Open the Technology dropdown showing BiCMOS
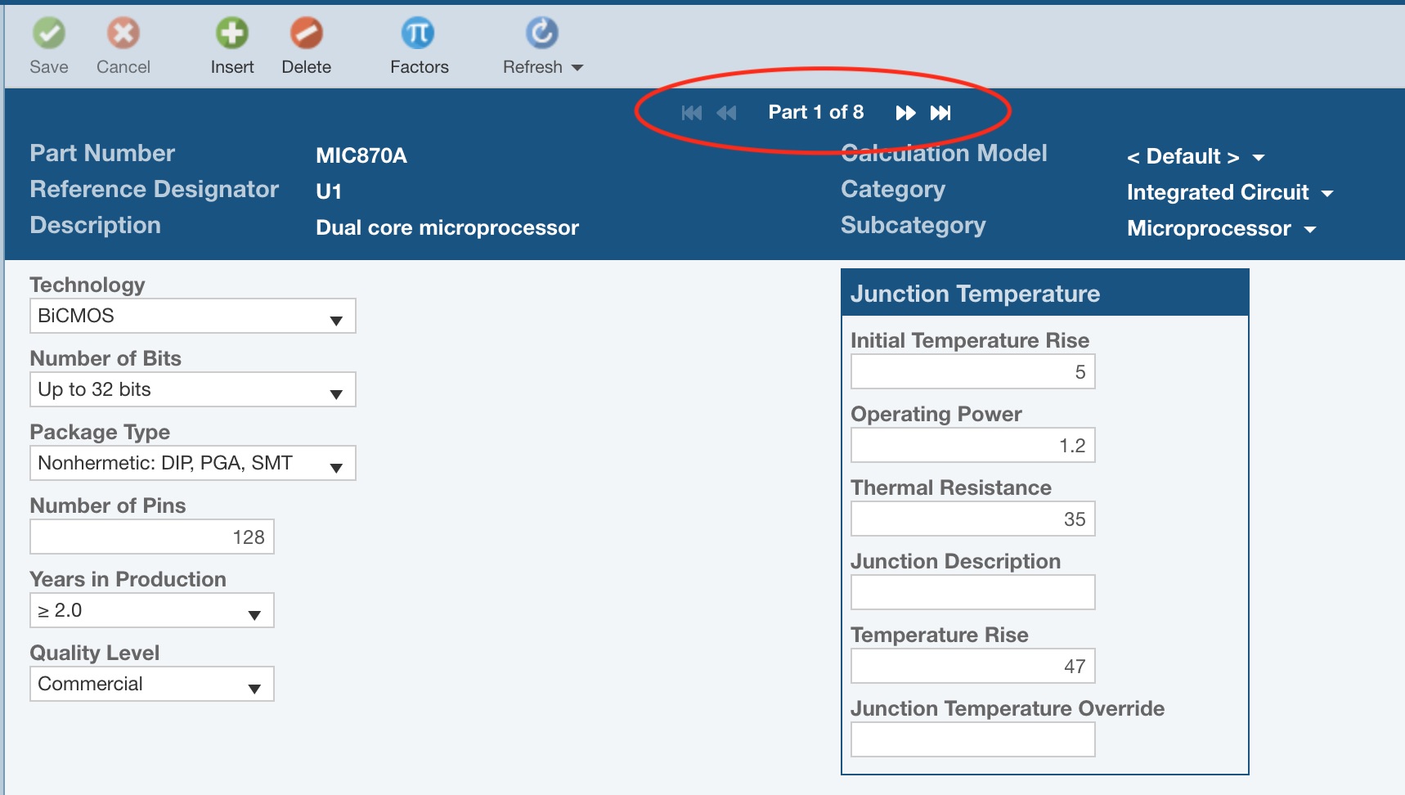 coord(193,317)
